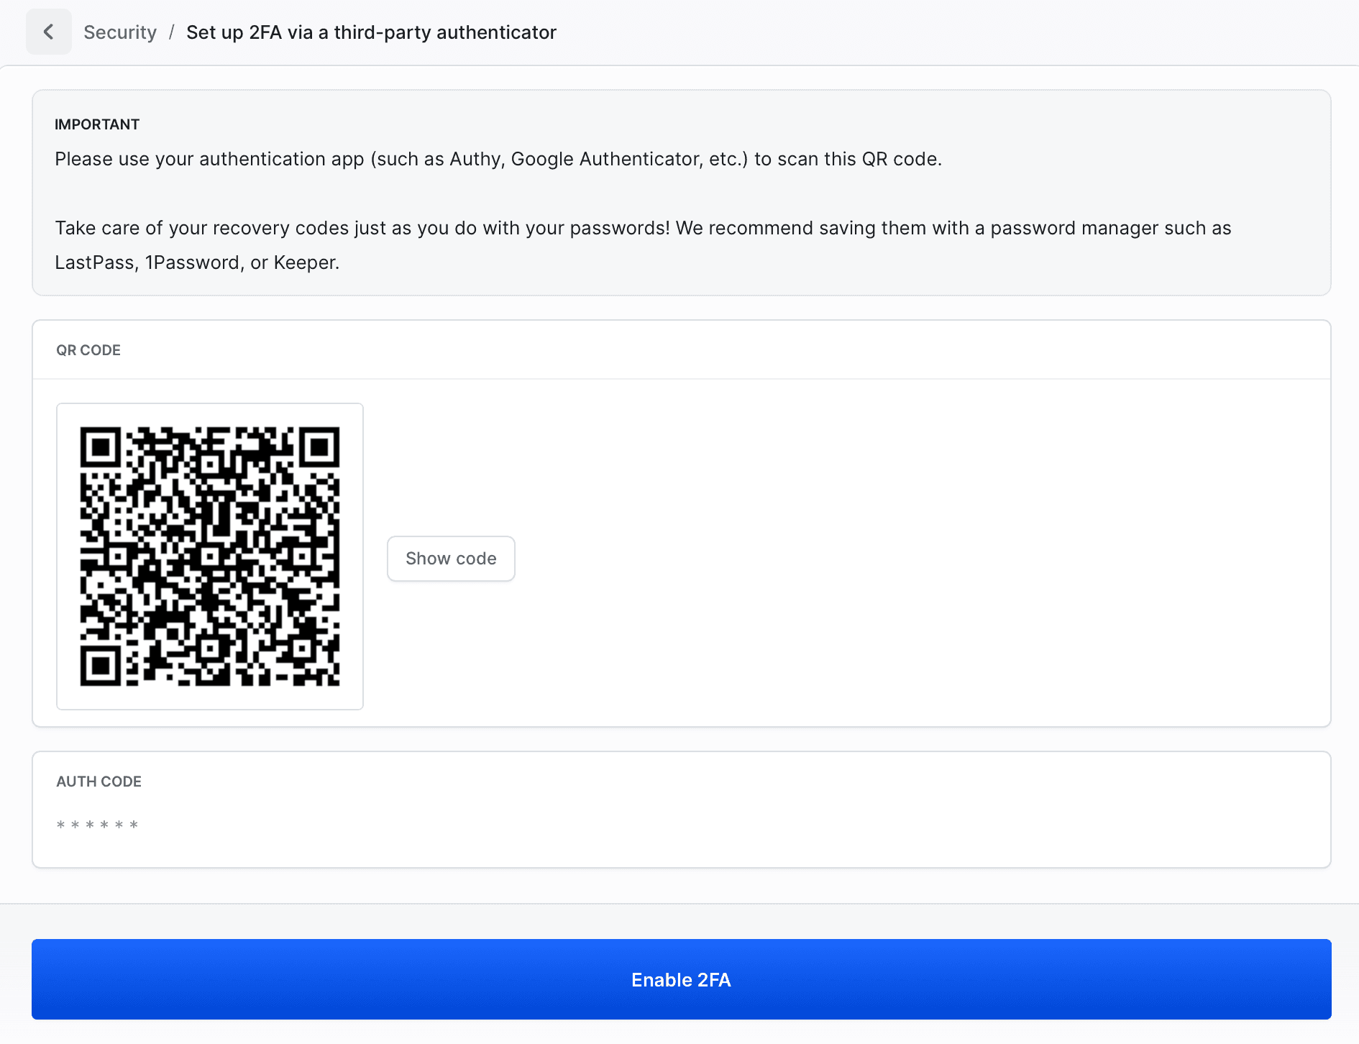Tap the back icon beside Security breadcrumb
The width and height of the screenshot is (1359, 1044).
[x=48, y=32]
